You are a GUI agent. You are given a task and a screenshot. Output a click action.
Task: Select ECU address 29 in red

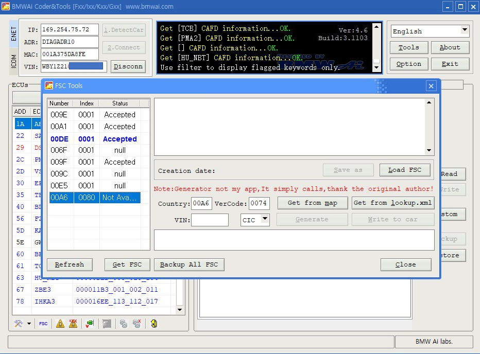tap(20, 148)
